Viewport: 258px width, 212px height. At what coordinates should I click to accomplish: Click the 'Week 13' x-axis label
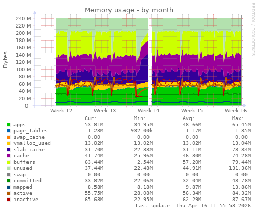105,111
